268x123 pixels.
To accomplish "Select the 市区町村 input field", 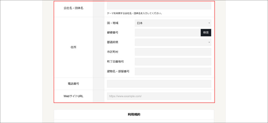I will [x=173, y=52].
